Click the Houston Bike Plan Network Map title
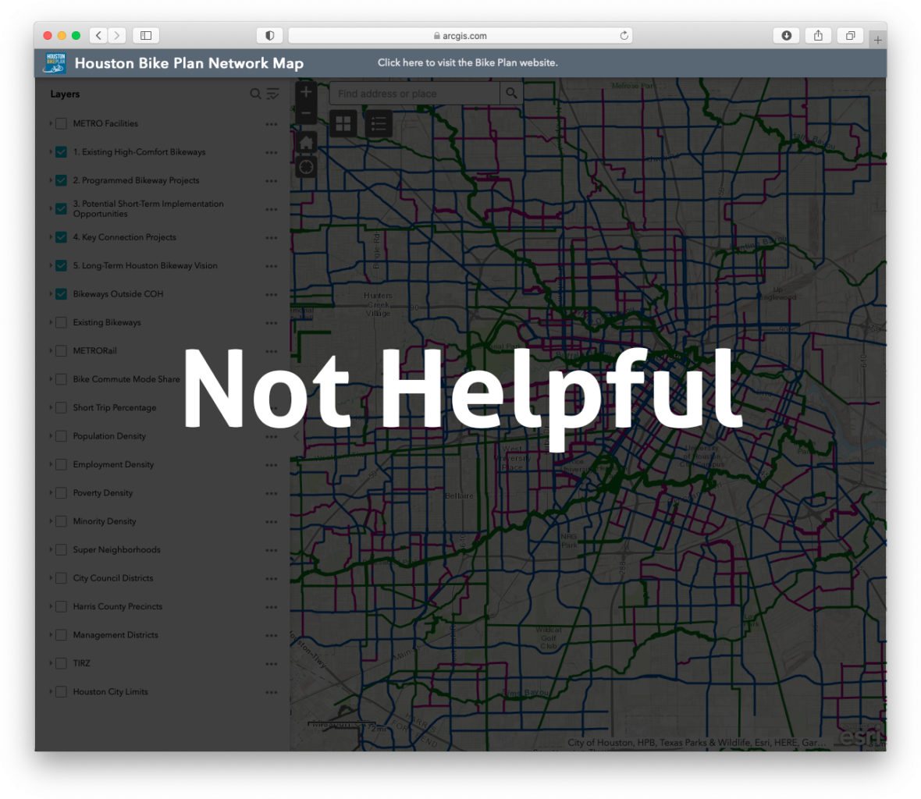 coord(189,63)
